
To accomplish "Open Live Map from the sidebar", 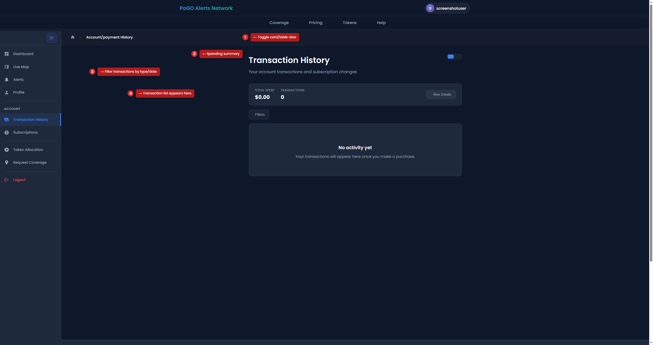I will (30, 67).
